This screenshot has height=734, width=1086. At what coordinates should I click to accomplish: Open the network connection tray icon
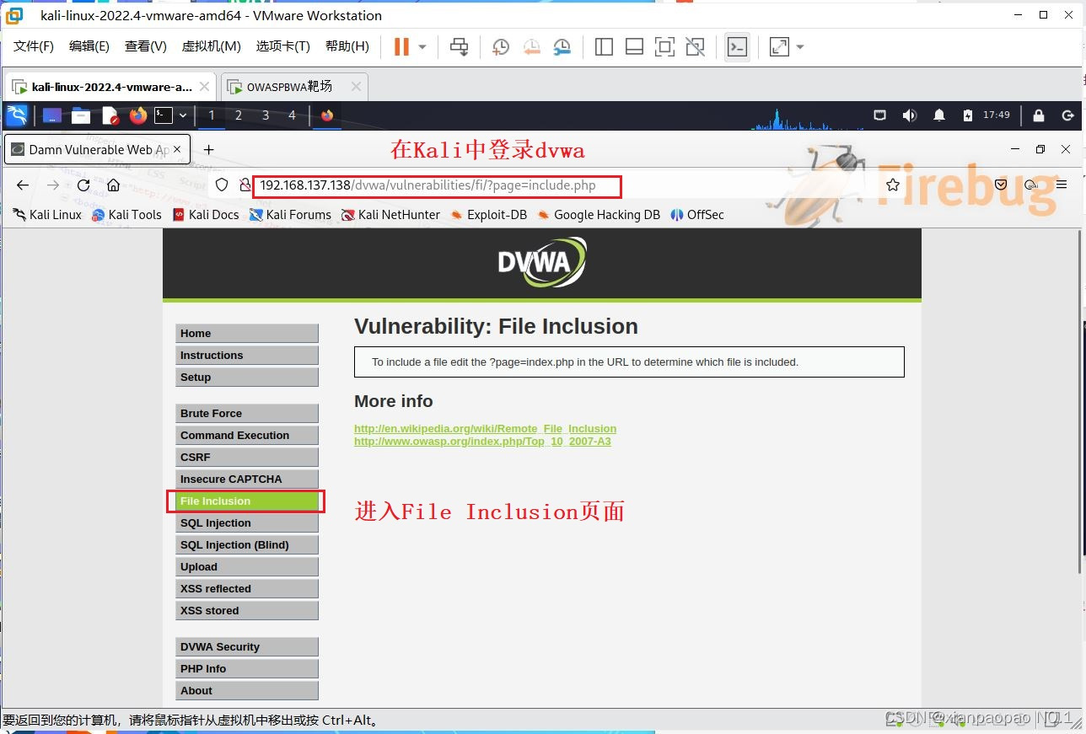pos(879,115)
